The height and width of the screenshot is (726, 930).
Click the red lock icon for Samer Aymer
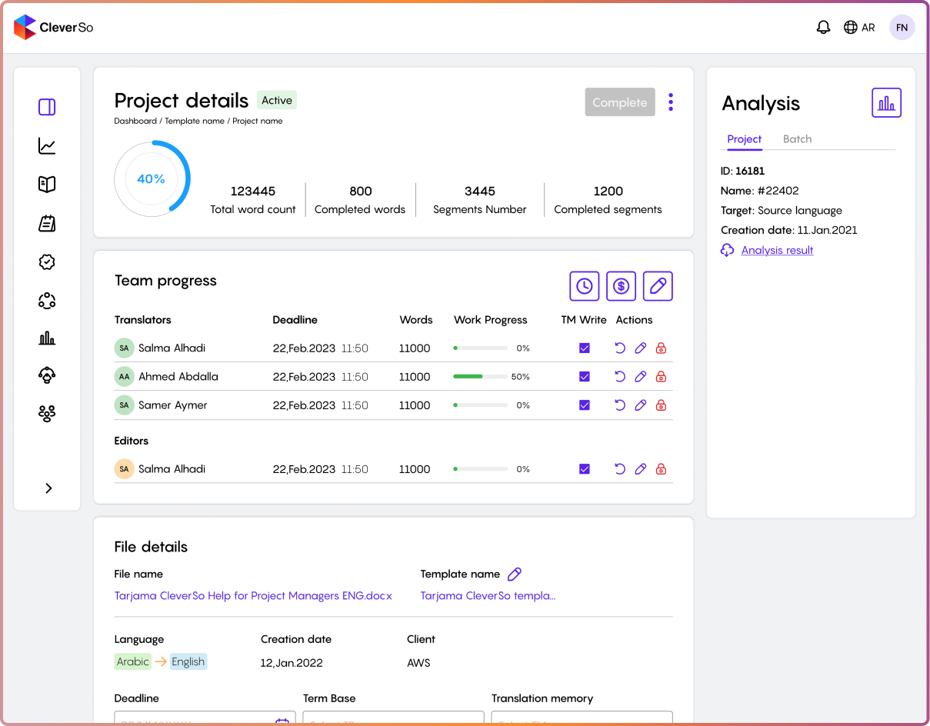(x=661, y=405)
